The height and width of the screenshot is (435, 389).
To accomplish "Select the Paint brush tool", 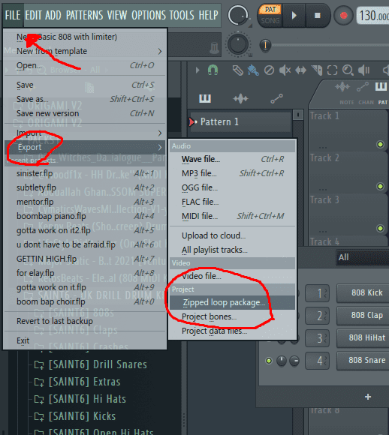I will [x=253, y=70].
